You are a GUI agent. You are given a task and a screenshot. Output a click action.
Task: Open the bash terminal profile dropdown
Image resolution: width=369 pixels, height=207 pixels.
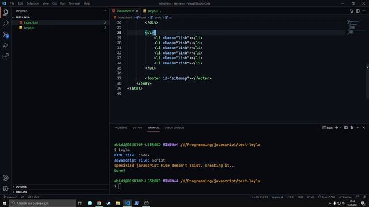327,128
